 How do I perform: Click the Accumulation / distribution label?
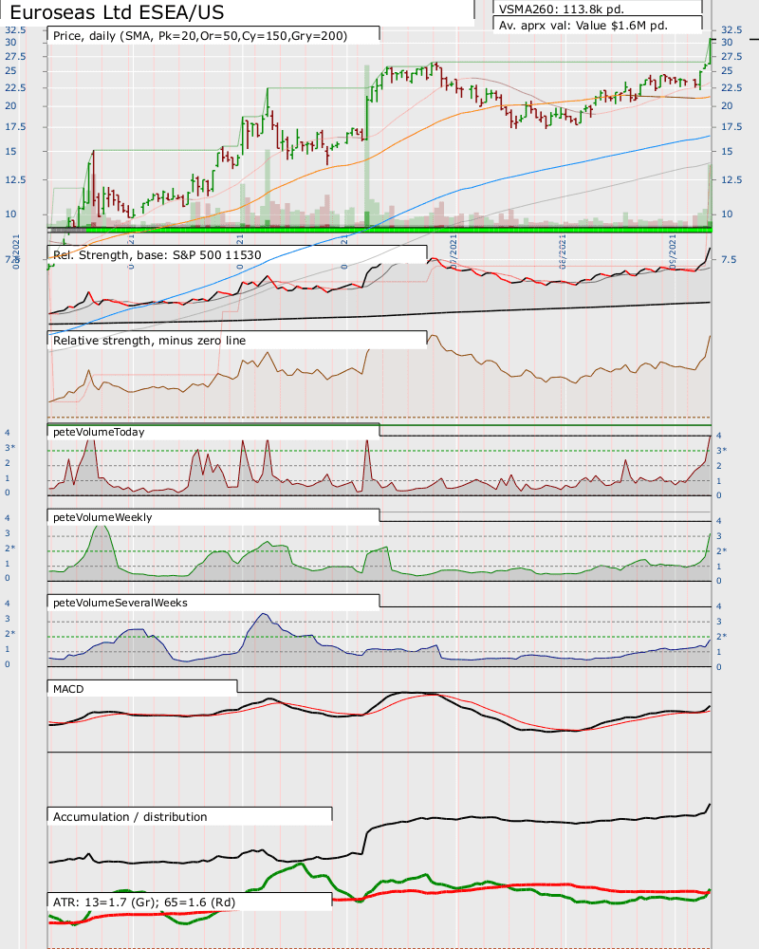tap(130, 816)
